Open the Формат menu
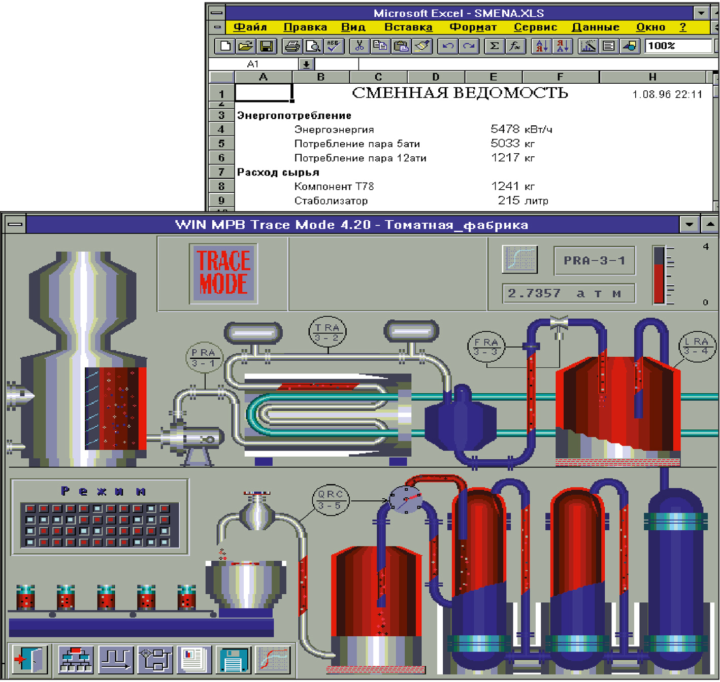Viewport: 720px width, 682px height. pos(473,27)
